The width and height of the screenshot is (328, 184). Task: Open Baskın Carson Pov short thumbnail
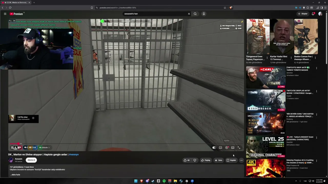(306, 37)
